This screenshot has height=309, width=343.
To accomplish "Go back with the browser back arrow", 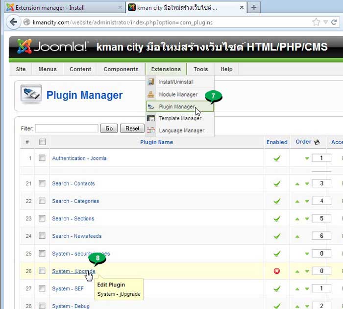I will pos(14,22).
